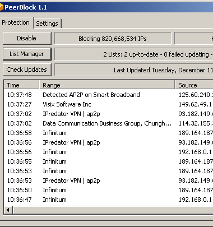This screenshot has height=227, width=213.
Task: Select the 10:37:02 IPredator VPN row
Action: tap(108, 114)
